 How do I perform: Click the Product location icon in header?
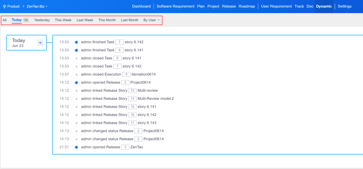[4, 6]
